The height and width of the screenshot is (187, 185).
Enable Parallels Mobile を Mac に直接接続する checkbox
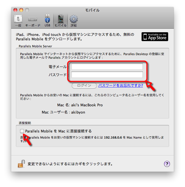(22, 131)
